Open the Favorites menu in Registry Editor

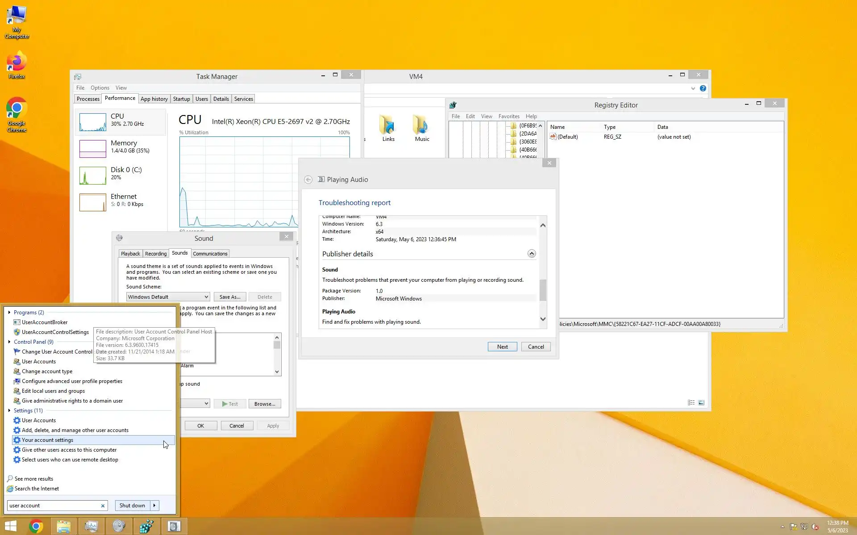pos(508,116)
